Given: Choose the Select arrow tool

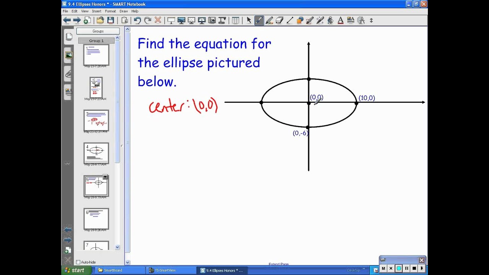Looking at the screenshot, I should point(249,20).
